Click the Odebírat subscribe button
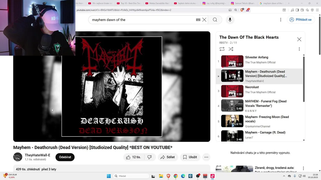Image resolution: width=321 pixels, height=180 pixels. point(65,157)
